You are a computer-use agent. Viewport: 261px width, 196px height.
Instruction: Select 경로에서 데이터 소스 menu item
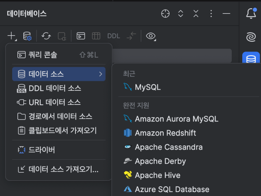click(59, 116)
